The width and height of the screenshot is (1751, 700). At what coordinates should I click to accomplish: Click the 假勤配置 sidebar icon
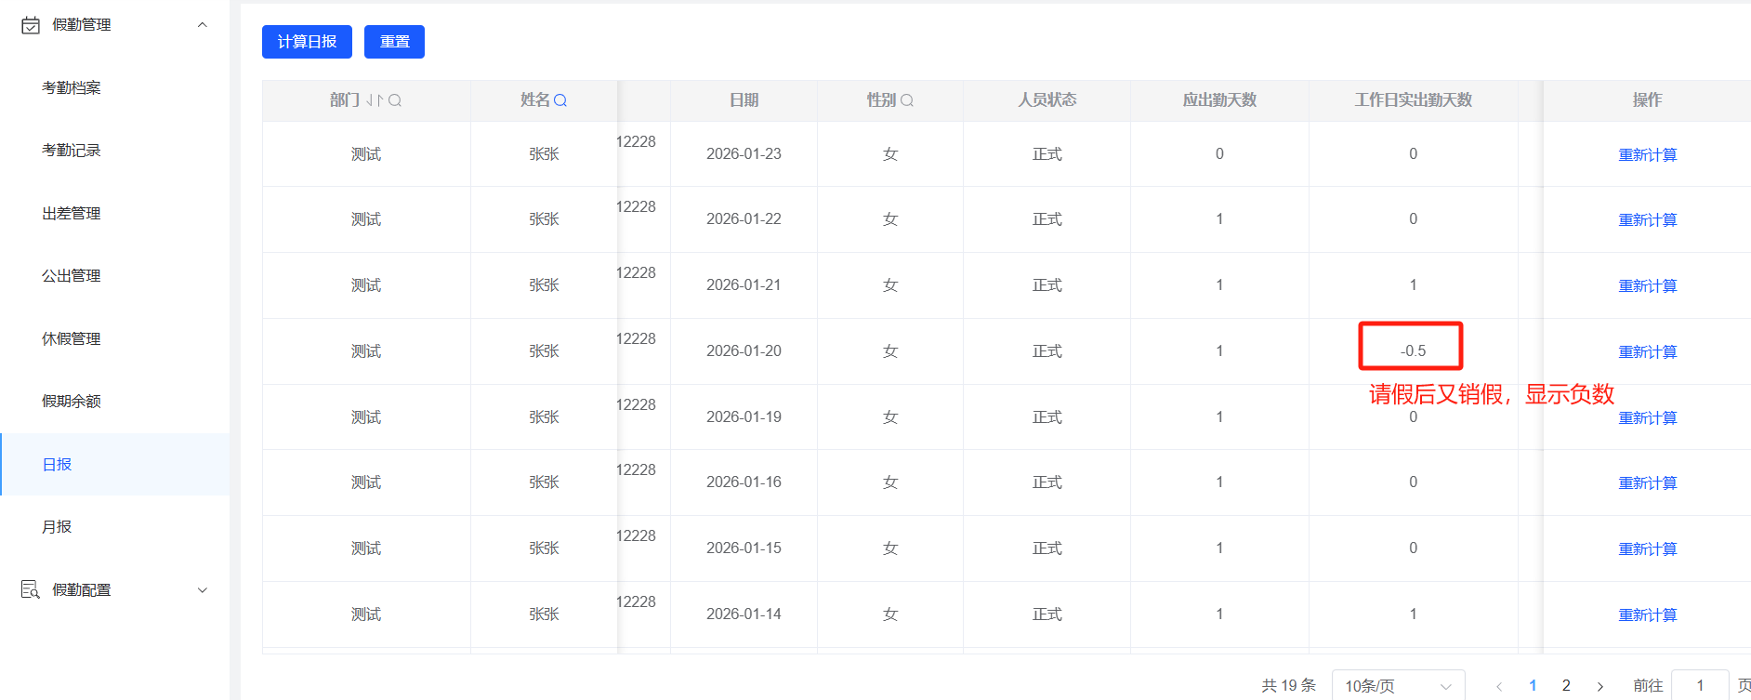(x=31, y=589)
